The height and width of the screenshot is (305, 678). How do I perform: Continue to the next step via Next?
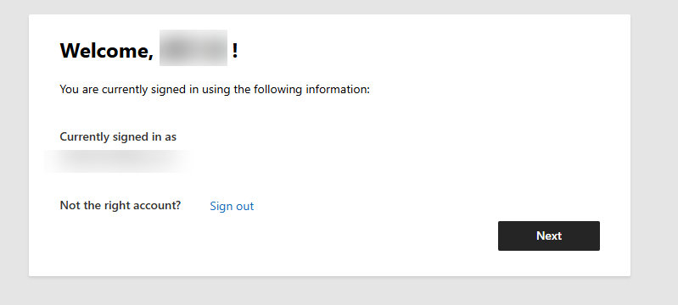coord(549,236)
